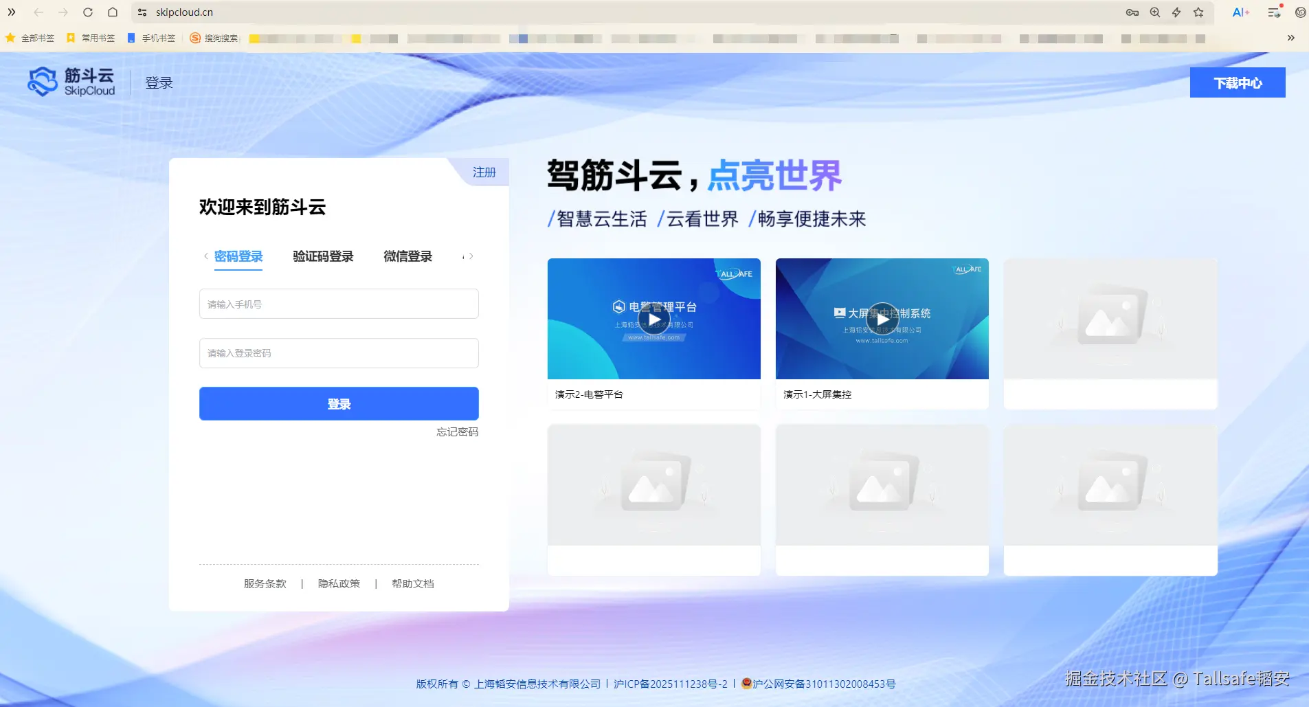Viewport: 1309px width, 707px height.
Task: Click the browser forward arrow
Action: click(63, 12)
